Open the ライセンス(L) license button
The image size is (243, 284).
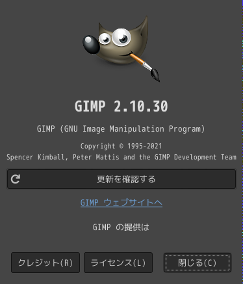point(118,263)
